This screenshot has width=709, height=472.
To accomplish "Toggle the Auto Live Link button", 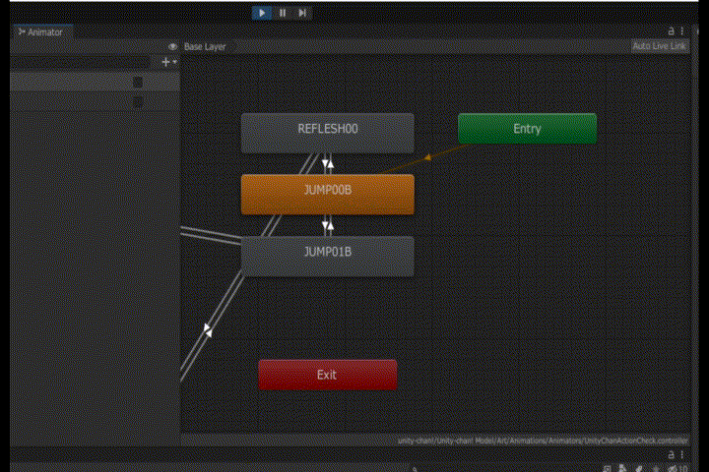I will (x=659, y=46).
